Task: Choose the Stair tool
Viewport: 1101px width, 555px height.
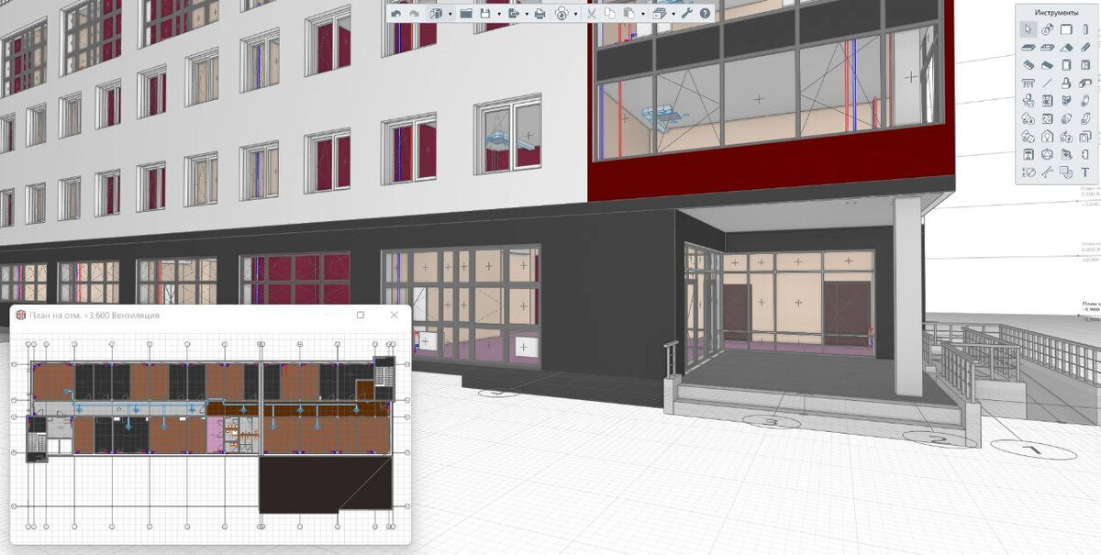Action: tap(1029, 65)
